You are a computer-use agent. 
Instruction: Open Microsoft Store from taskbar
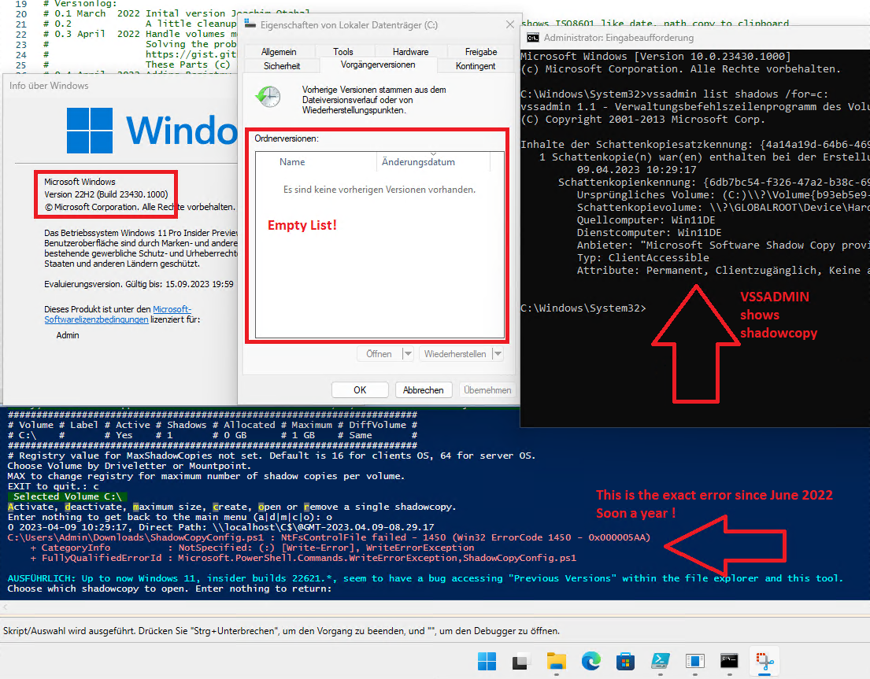(625, 661)
